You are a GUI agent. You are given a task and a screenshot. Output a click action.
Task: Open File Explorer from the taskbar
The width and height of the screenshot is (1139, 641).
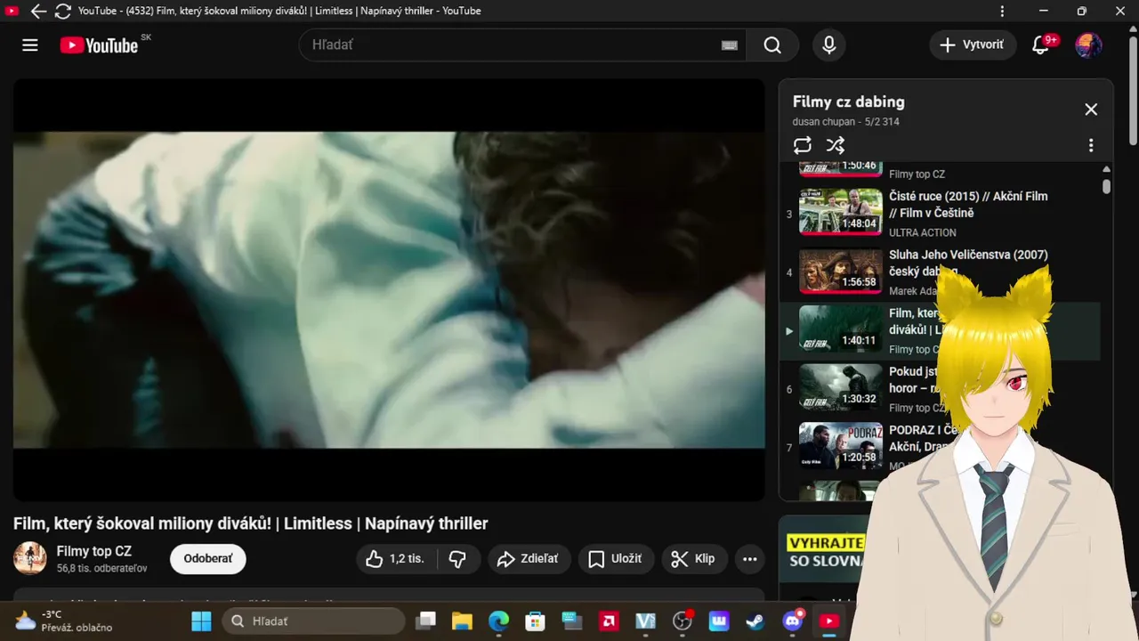pyautogui.click(x=461, y=621)
